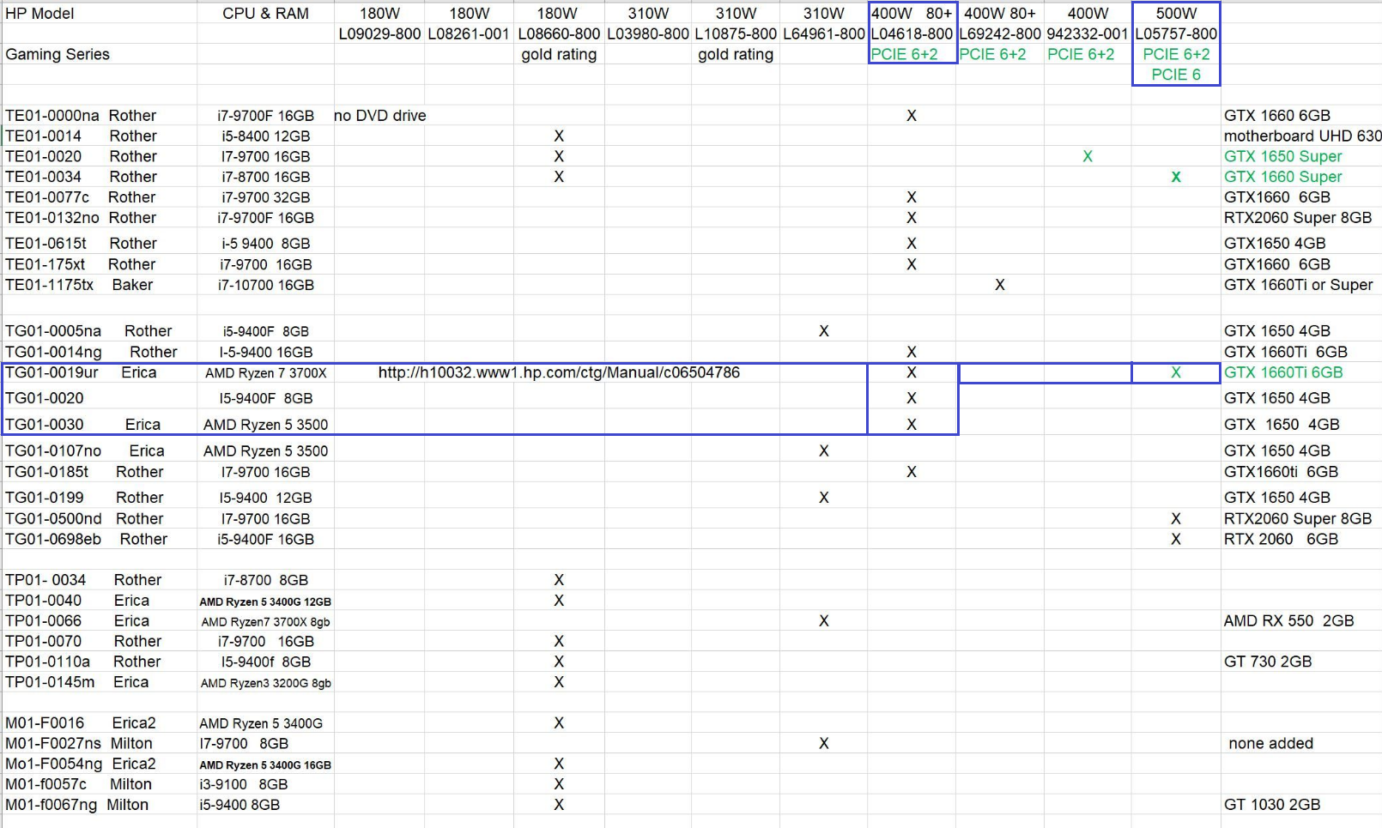
Task: Click the green X in TG01-0019ur row
Action: (1175, 372)
